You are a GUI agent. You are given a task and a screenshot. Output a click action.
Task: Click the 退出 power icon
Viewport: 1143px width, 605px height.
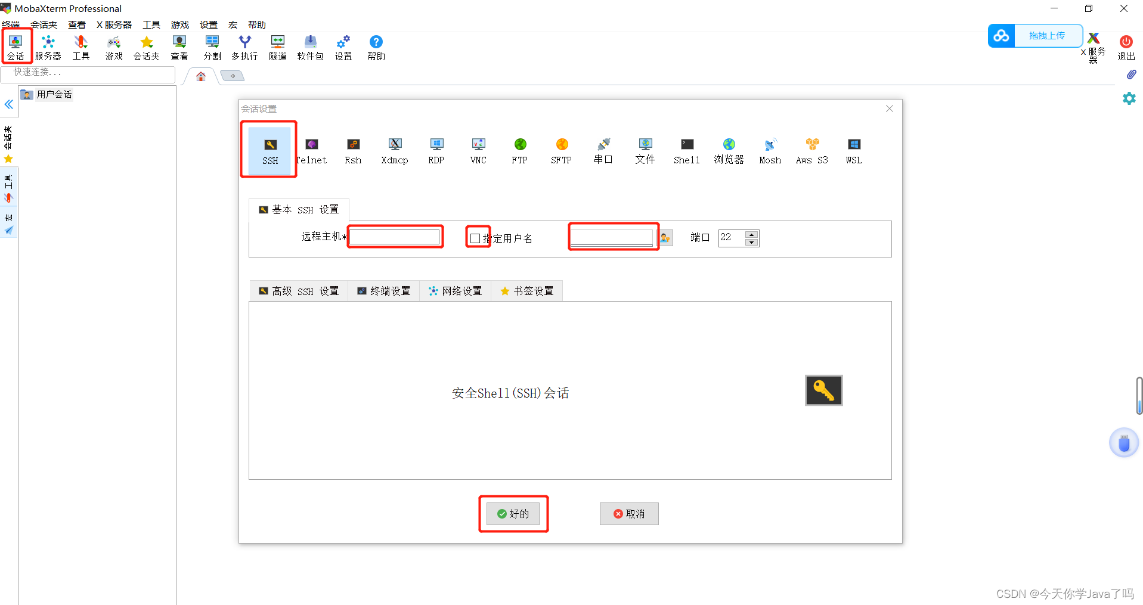[x=1126, y=47]
